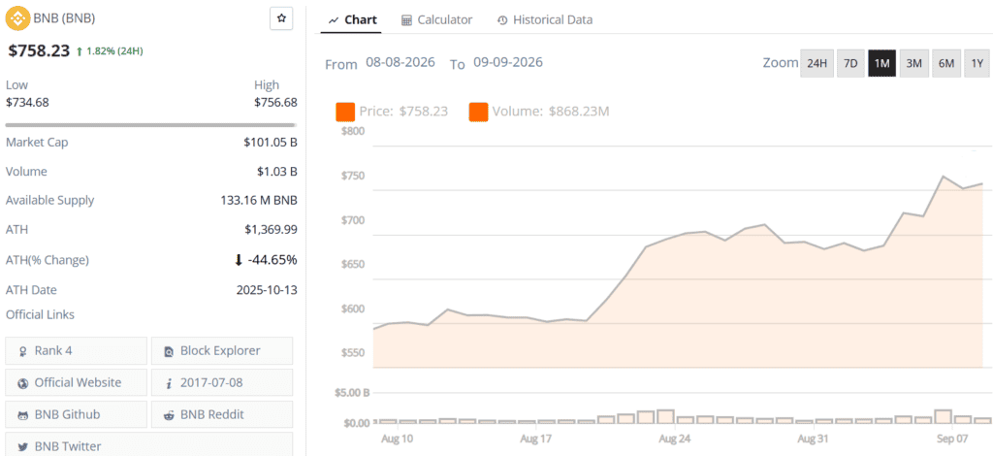Click the $5.00 B volume axis label

click(351, 393)
